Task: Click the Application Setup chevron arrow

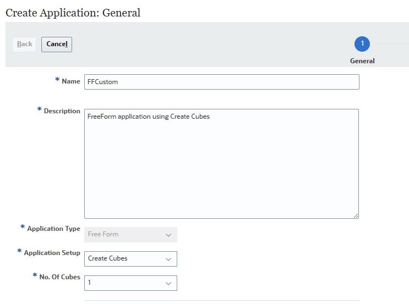Action: point(168,259)
